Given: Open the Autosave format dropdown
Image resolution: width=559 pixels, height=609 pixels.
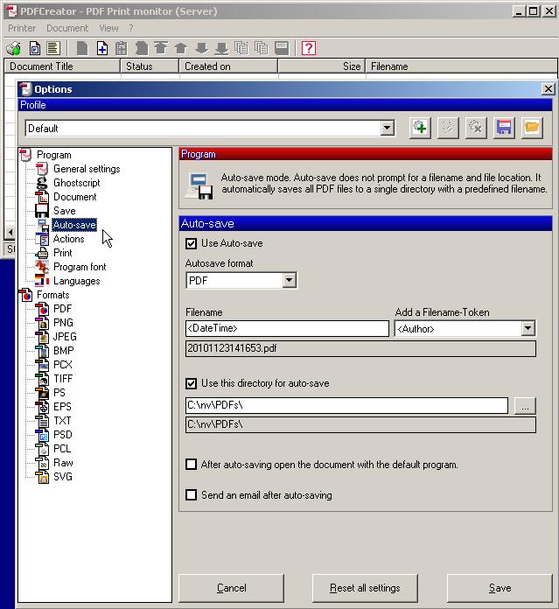Looking at the screenshot, I should pos(290,281).
